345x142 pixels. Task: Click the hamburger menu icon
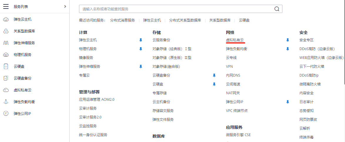pyautogui.click(x=6, y=7)
